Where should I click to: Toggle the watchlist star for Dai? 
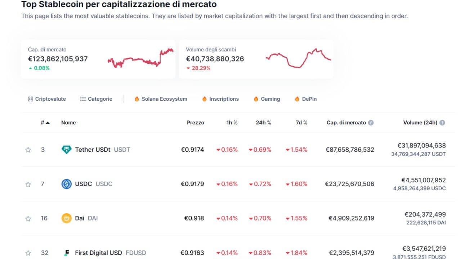[28, 219]
